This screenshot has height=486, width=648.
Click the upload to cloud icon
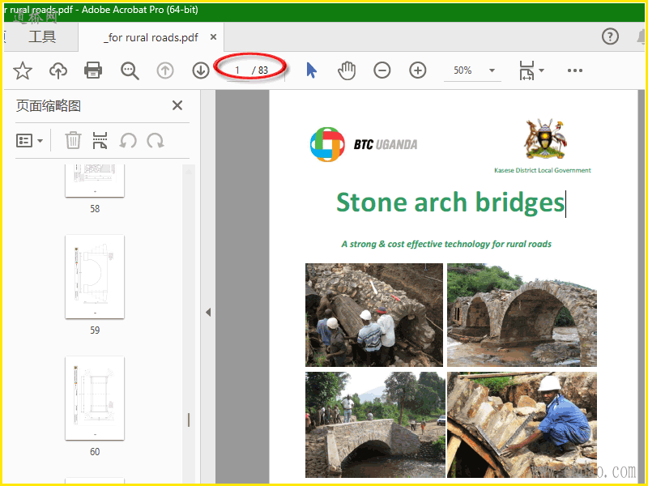tap(58, 71)
